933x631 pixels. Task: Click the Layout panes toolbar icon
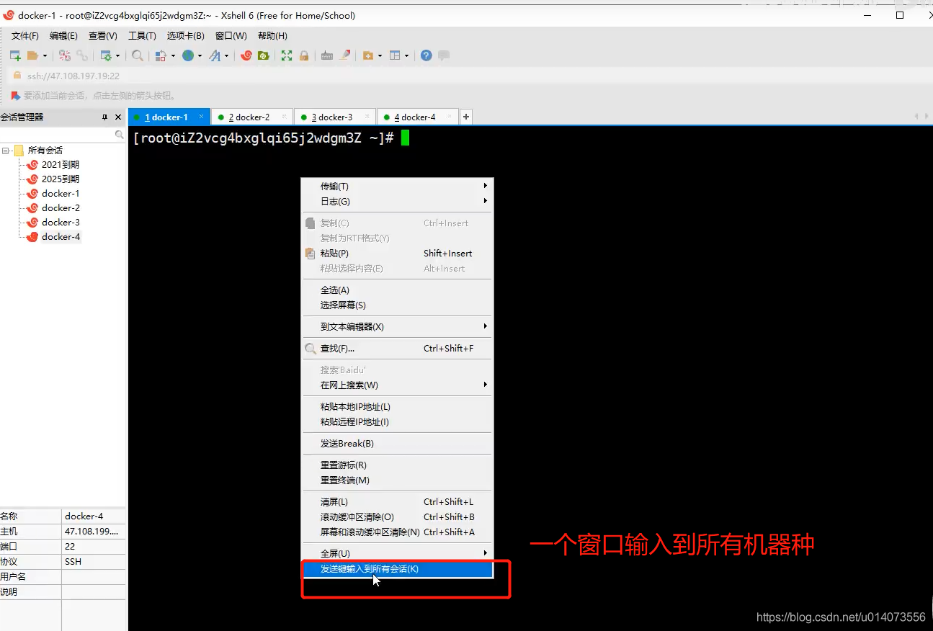click(x=395, y=55)
